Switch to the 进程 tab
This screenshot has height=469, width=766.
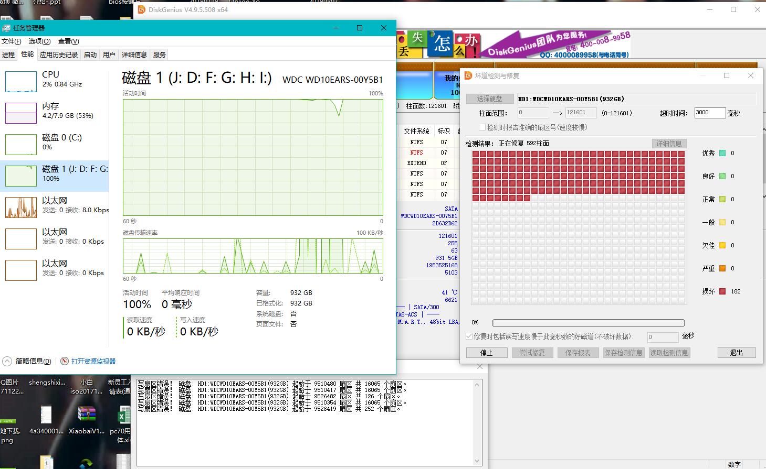[8, 54]
